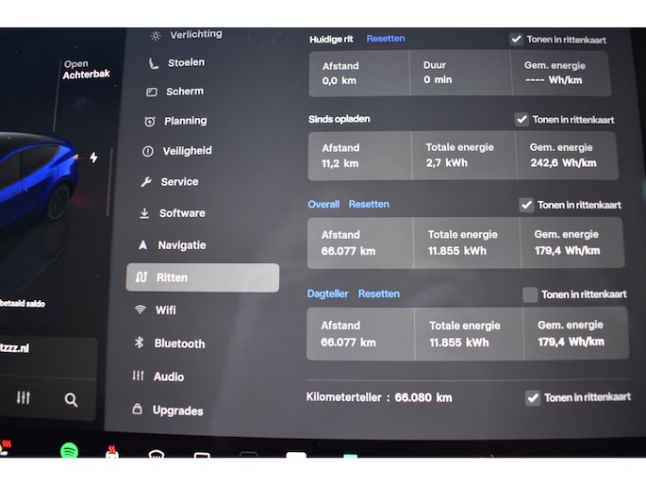The width and height of the screenshot is (646, 485).
Task: Toggle Tonen in rittenkaart for Sinds opladen
Action: point(522,120)
